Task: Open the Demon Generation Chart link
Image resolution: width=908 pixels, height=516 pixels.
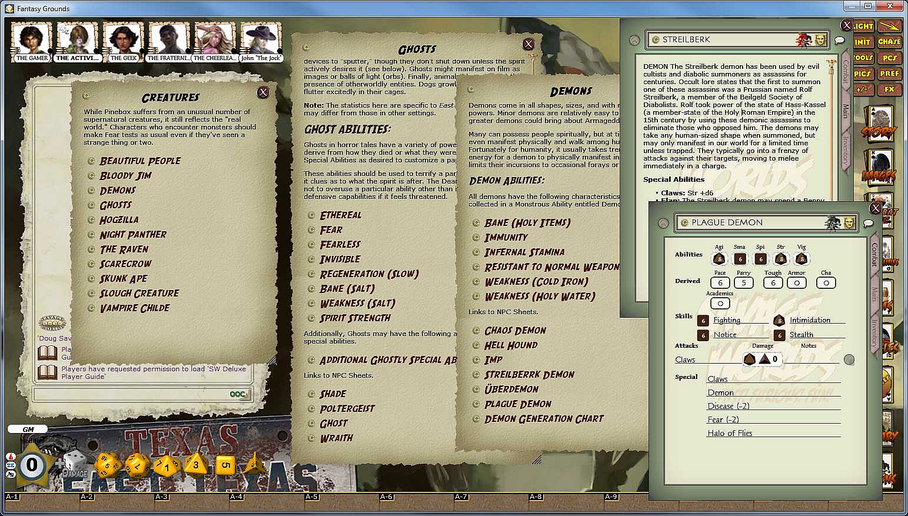Action: tap(544, 418)
